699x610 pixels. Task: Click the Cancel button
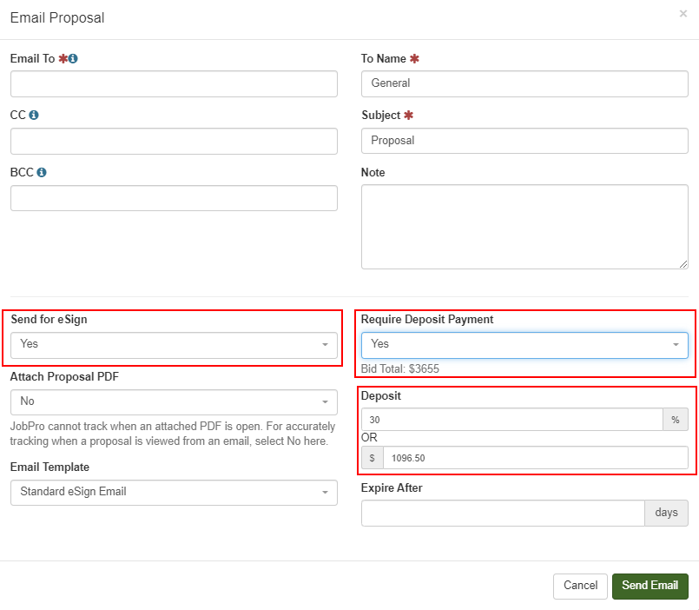click(580, 586)
